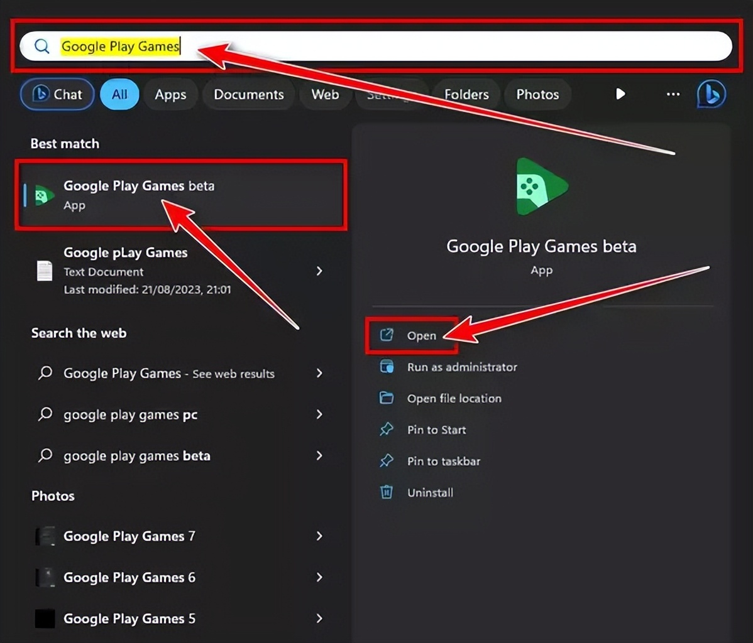Switch to the Apps filter
The height and width of the screenshot is (643, 753).
(x=170, y=94)
